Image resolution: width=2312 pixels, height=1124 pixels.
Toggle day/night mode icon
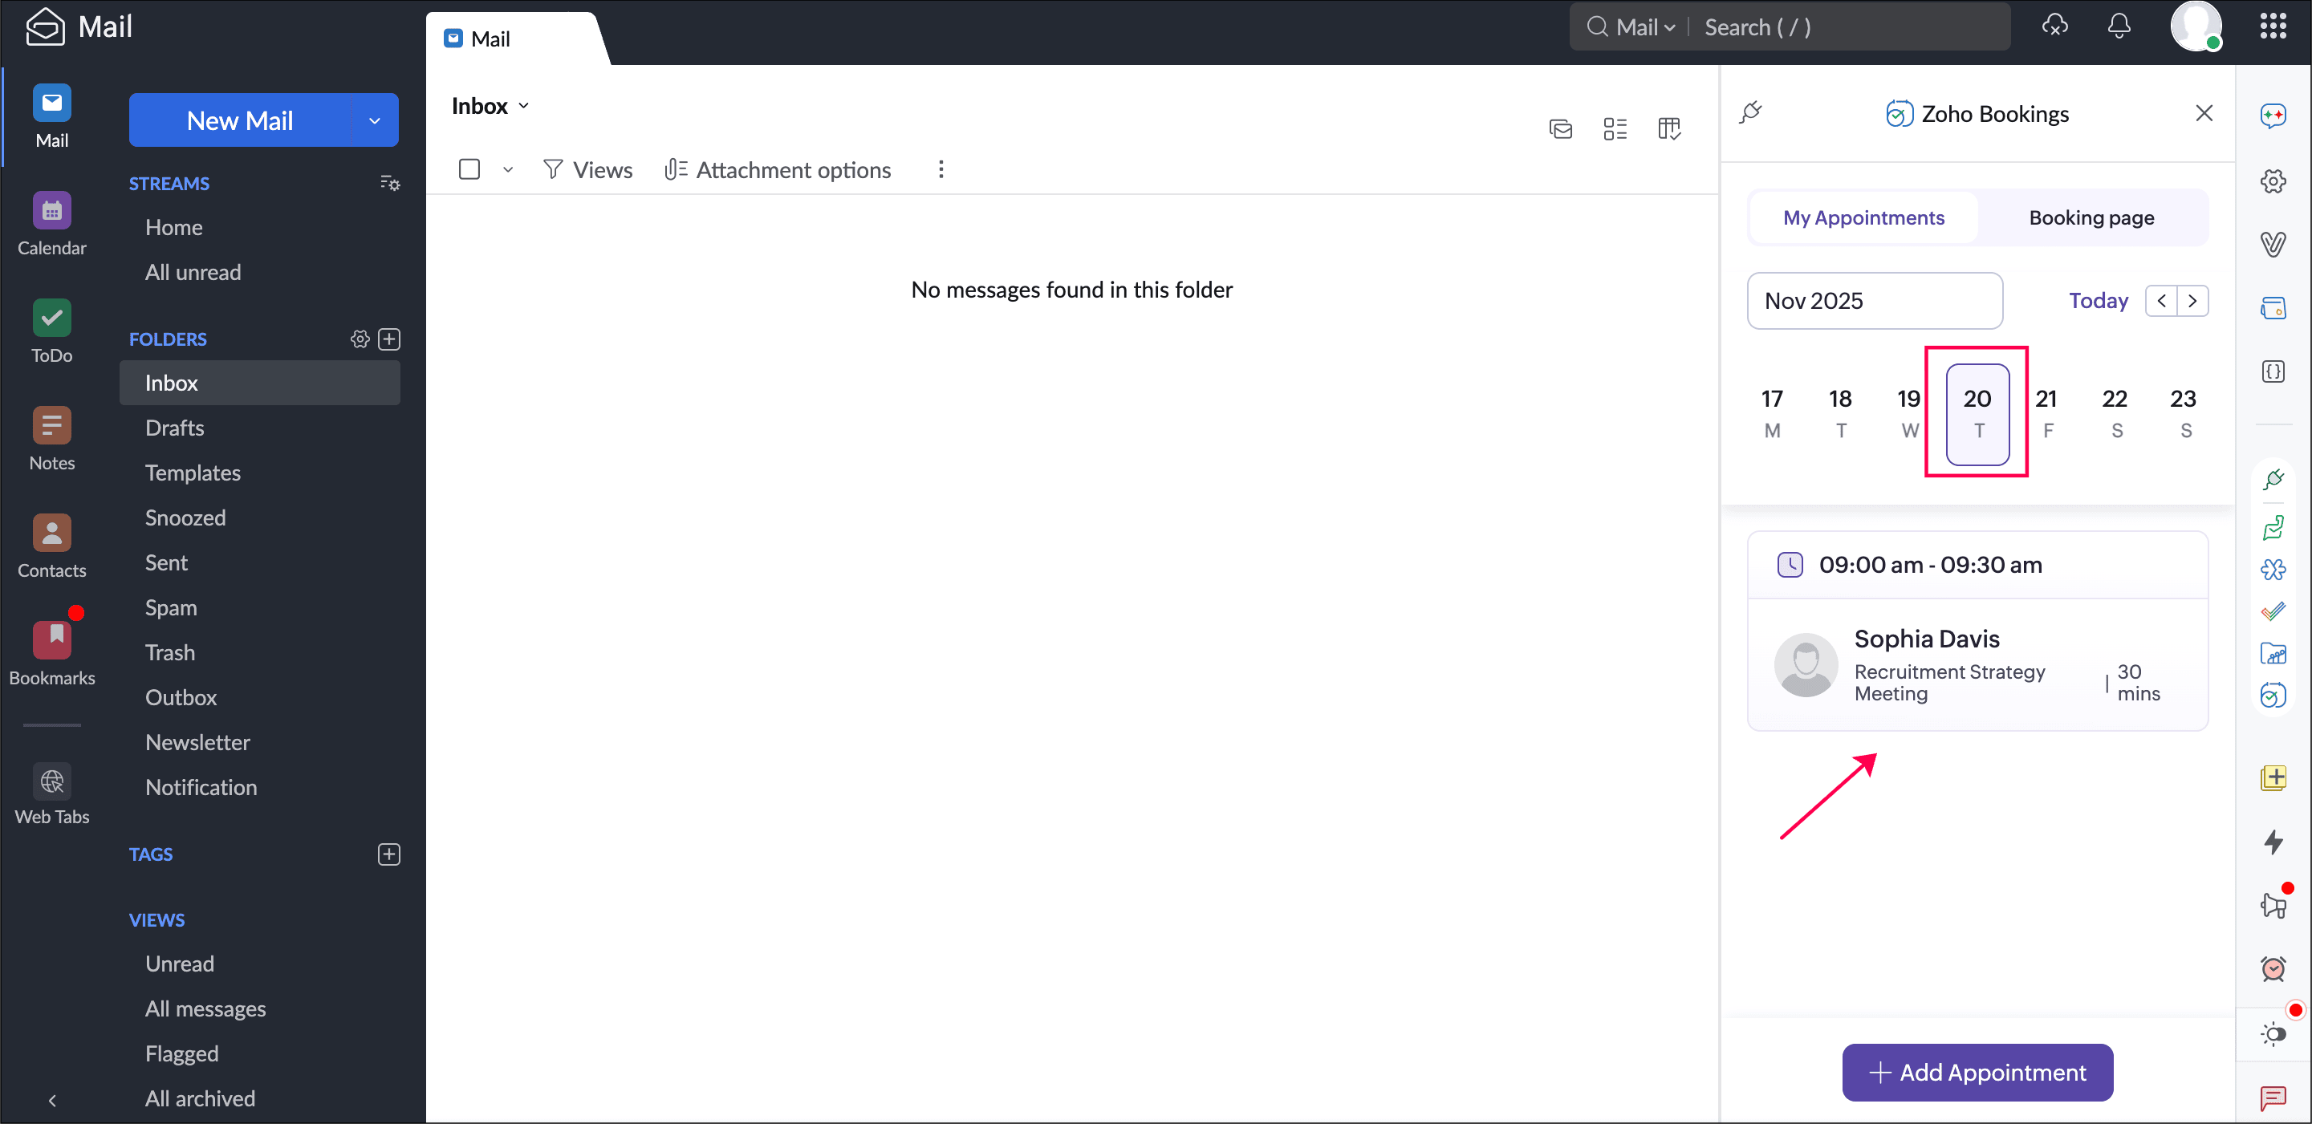(2273, 1034)
